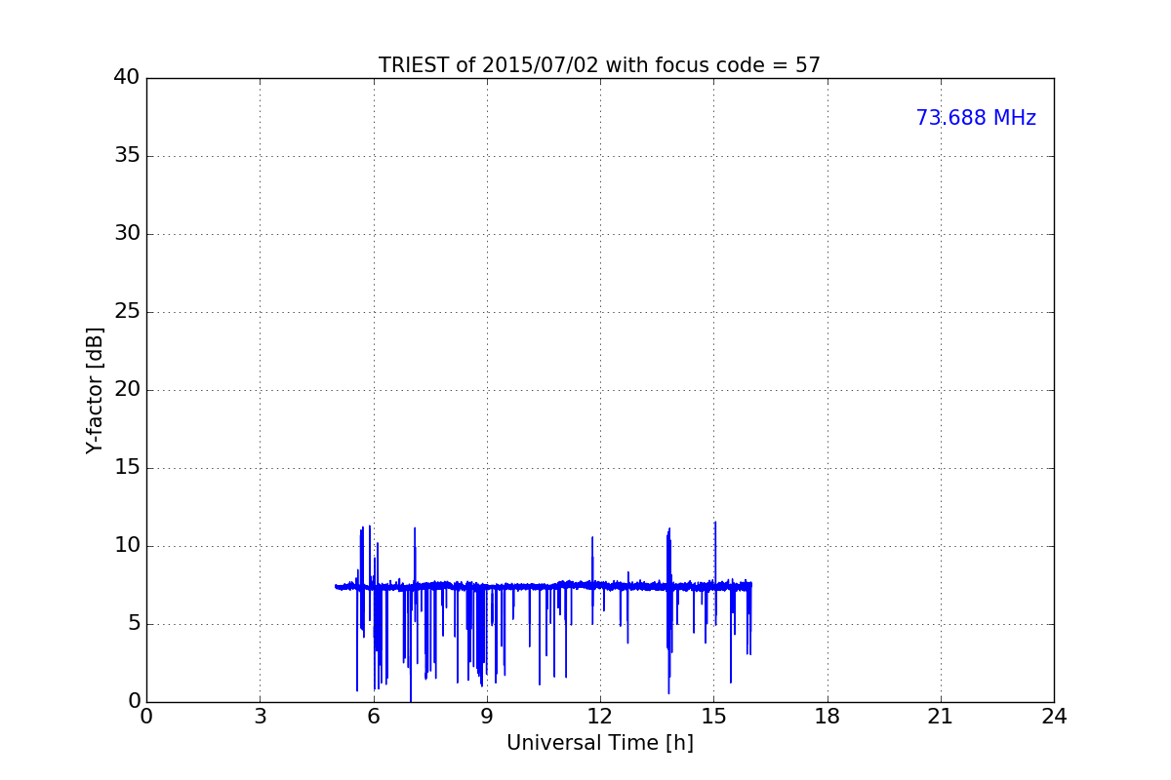Click x-axis tick label 24

click(x=1054, y=717)
